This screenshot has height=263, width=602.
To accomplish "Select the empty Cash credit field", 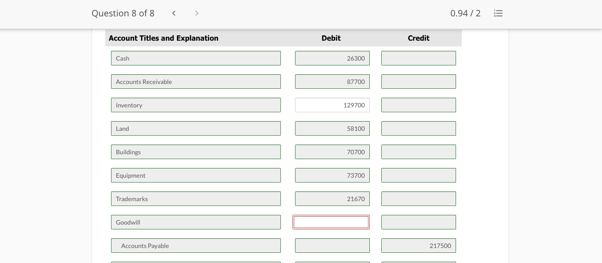I will [x=418, y=58].
